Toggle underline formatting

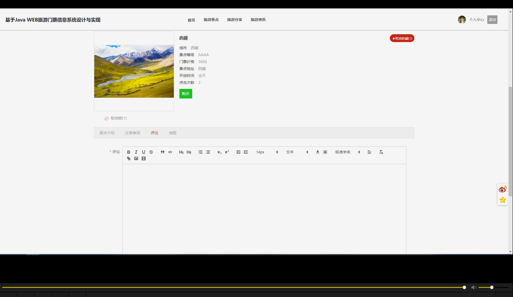143,152
